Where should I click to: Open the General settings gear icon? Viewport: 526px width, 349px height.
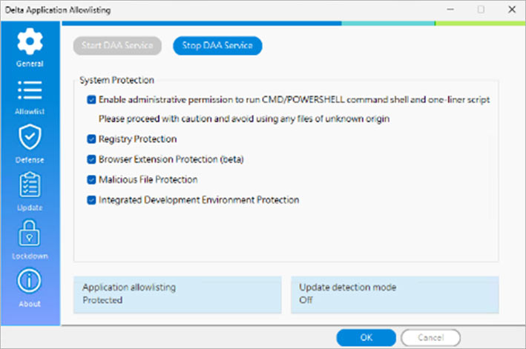pos(30,41)
